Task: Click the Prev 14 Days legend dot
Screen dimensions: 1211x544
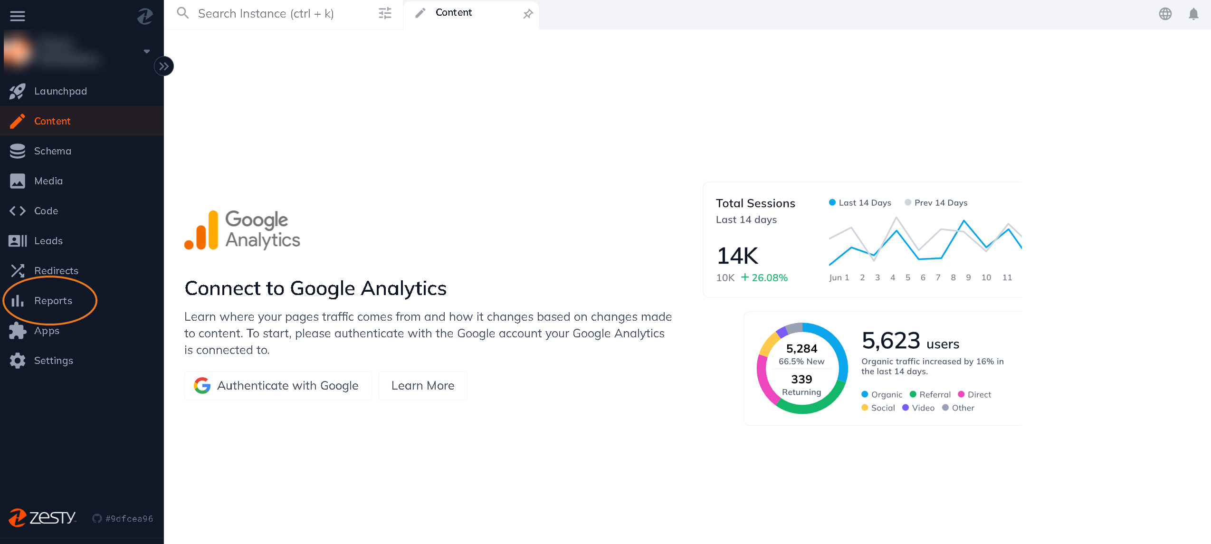Action: pyautogui.click(x=907, y=202)
